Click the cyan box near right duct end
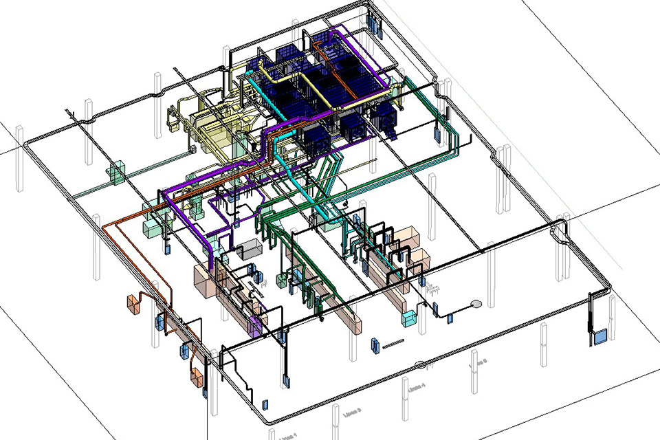 [x=409, y=318]
